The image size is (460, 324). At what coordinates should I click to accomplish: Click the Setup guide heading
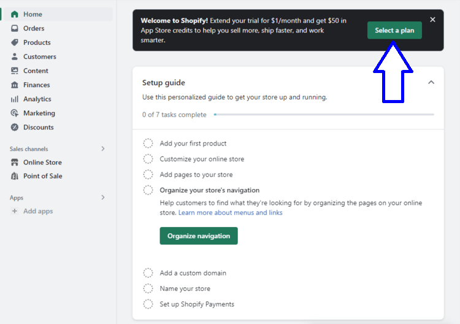coord(164,82)
